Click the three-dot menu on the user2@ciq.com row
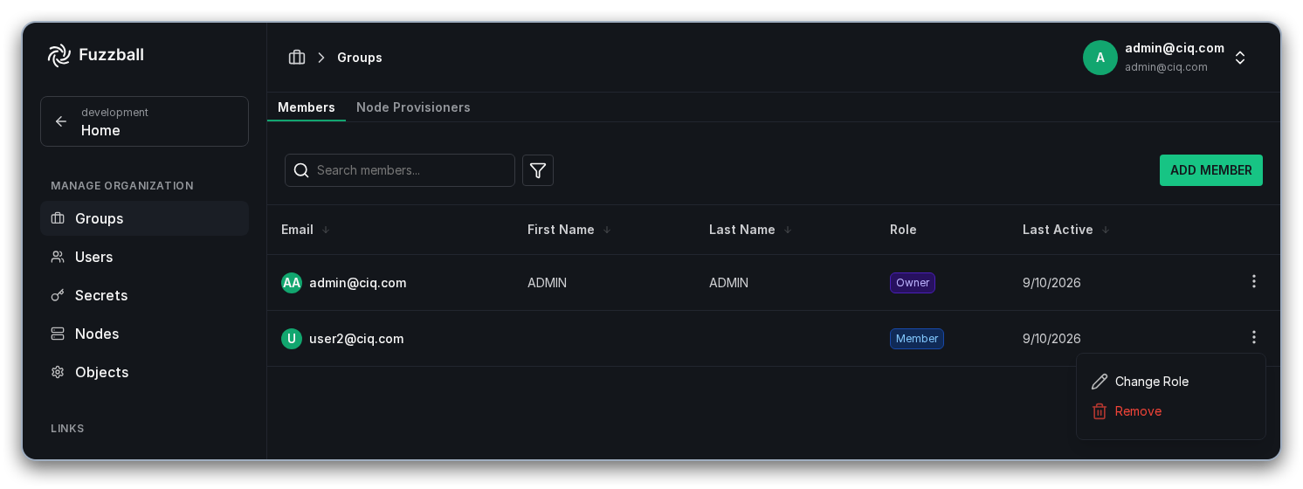Viewport: 1303px width, 489px height. pyautogui.click(x=1254, y=337)
